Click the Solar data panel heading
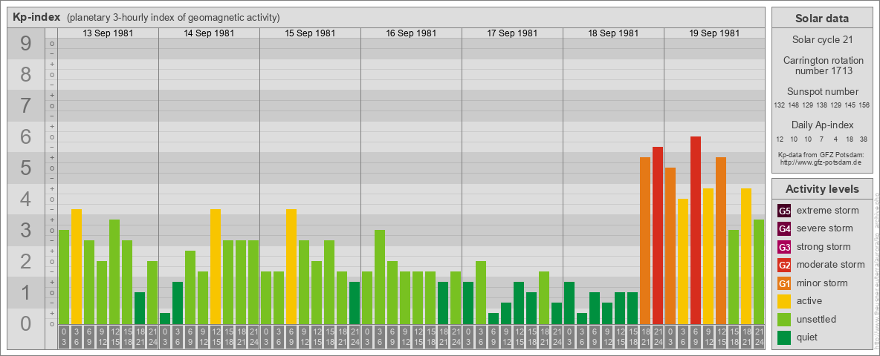The height and width of the screenshot is (356, 880). click(821, 19)
